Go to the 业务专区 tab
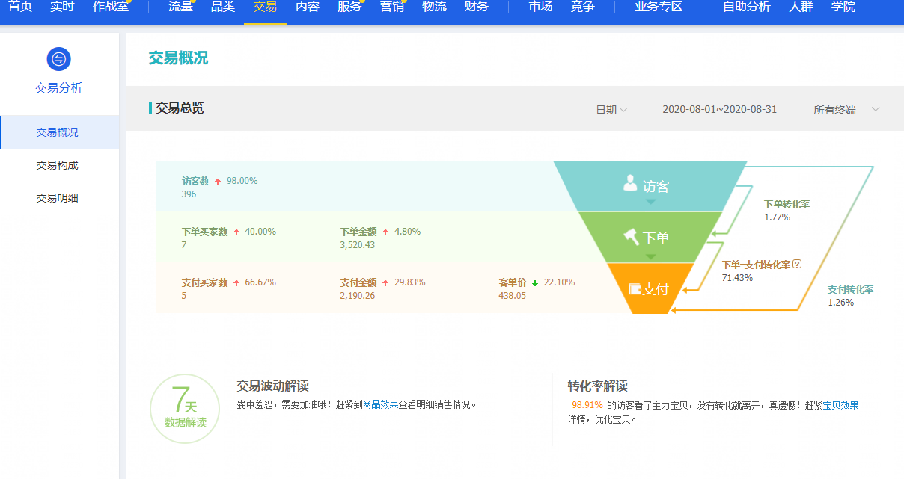This screenshot has height=479, width=904. (659, 7)
